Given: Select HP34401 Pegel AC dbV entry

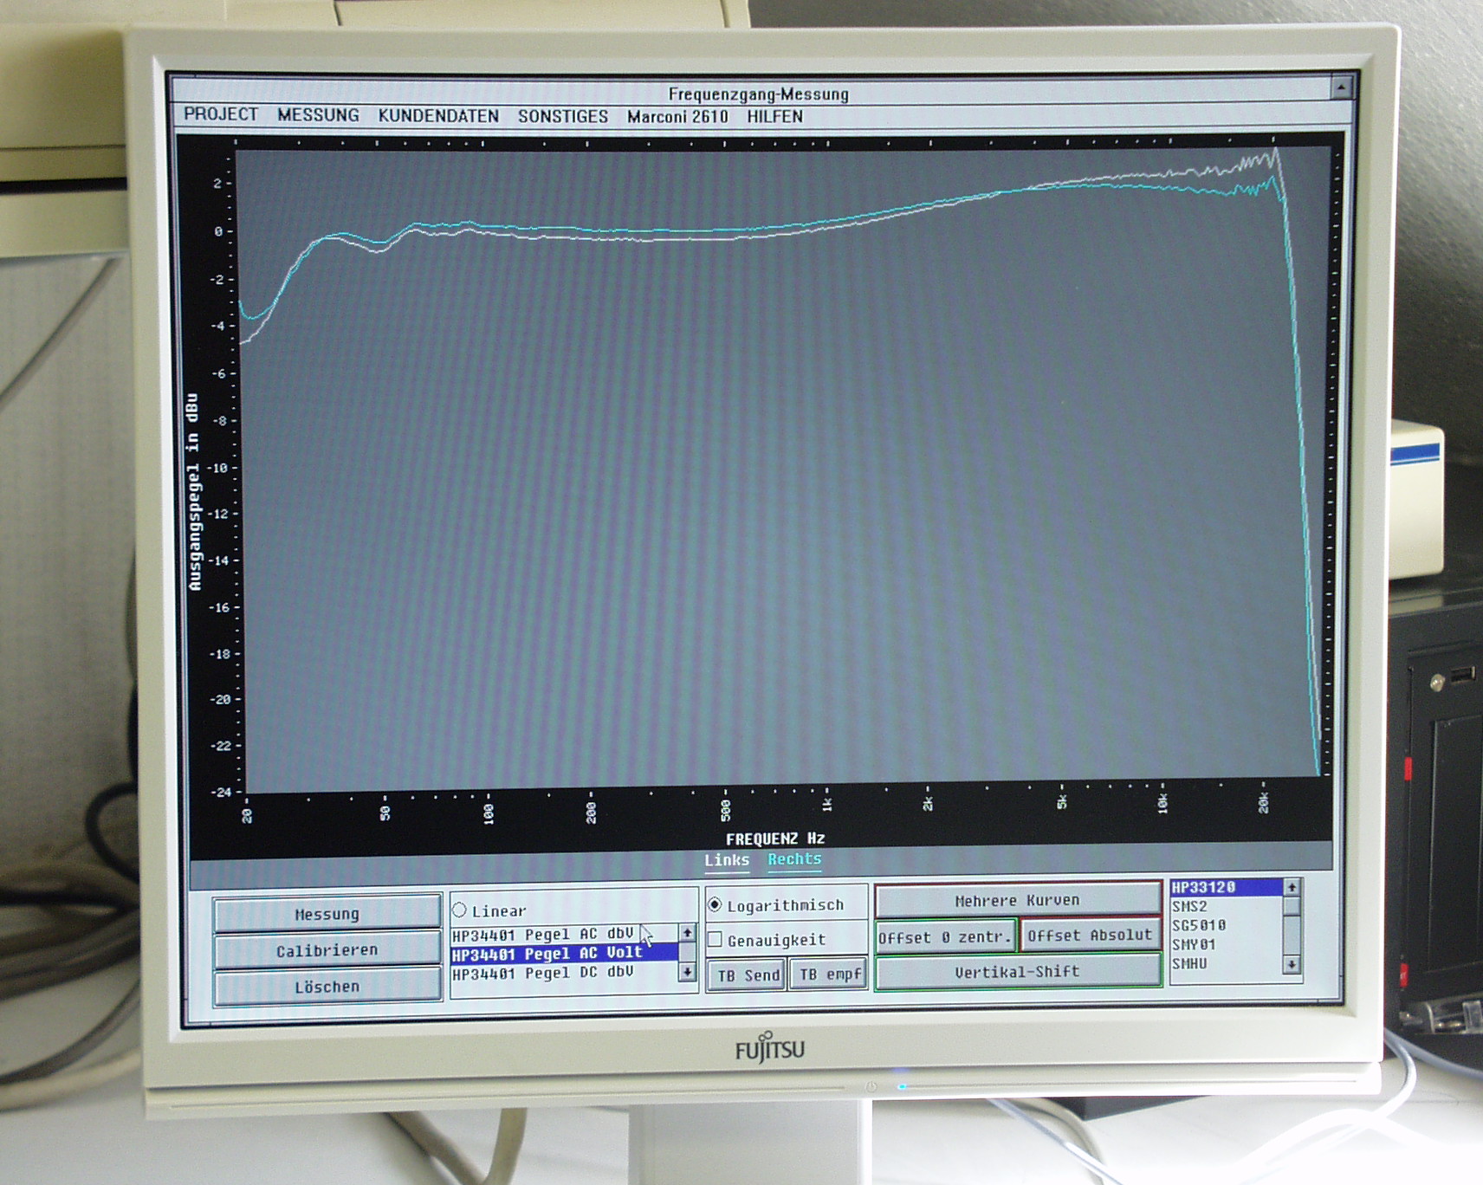Looking at the screenshot, I should [563, 934].
